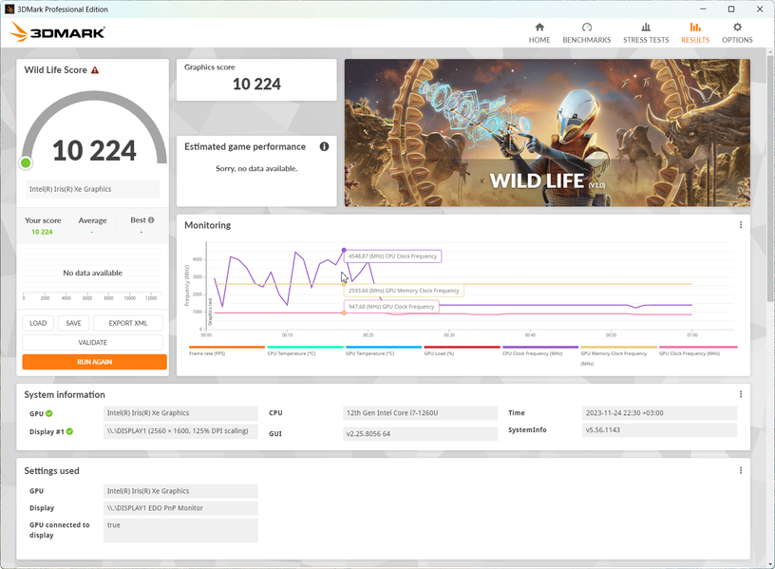Click the 3DMark logo in header

click(x=57, y=32)
